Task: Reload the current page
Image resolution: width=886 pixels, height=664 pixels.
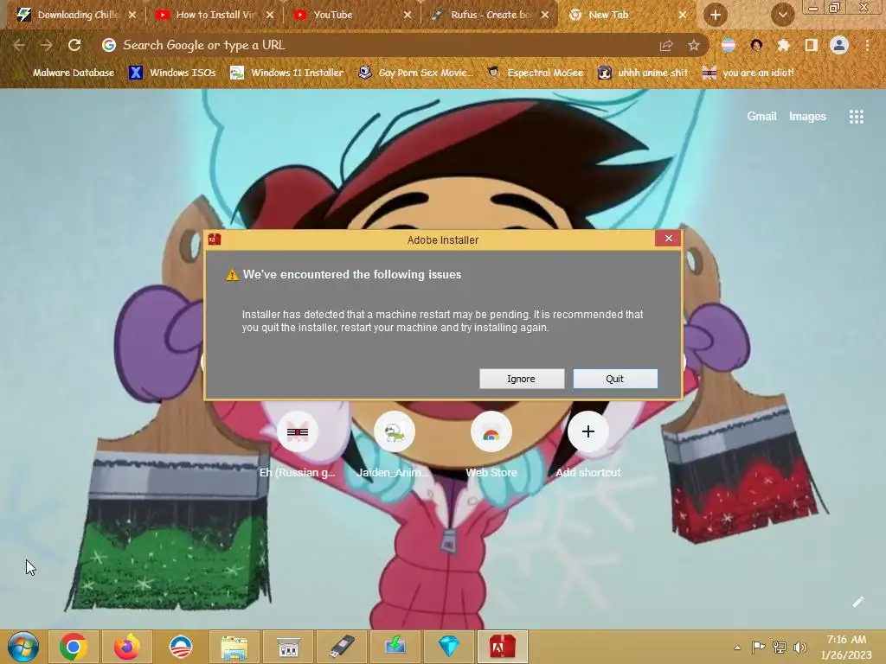Action: [74, 45]
